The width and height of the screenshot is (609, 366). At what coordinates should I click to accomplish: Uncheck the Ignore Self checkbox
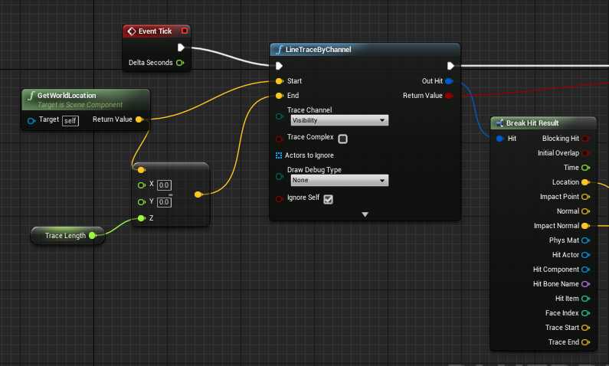[x=328, y=199]
